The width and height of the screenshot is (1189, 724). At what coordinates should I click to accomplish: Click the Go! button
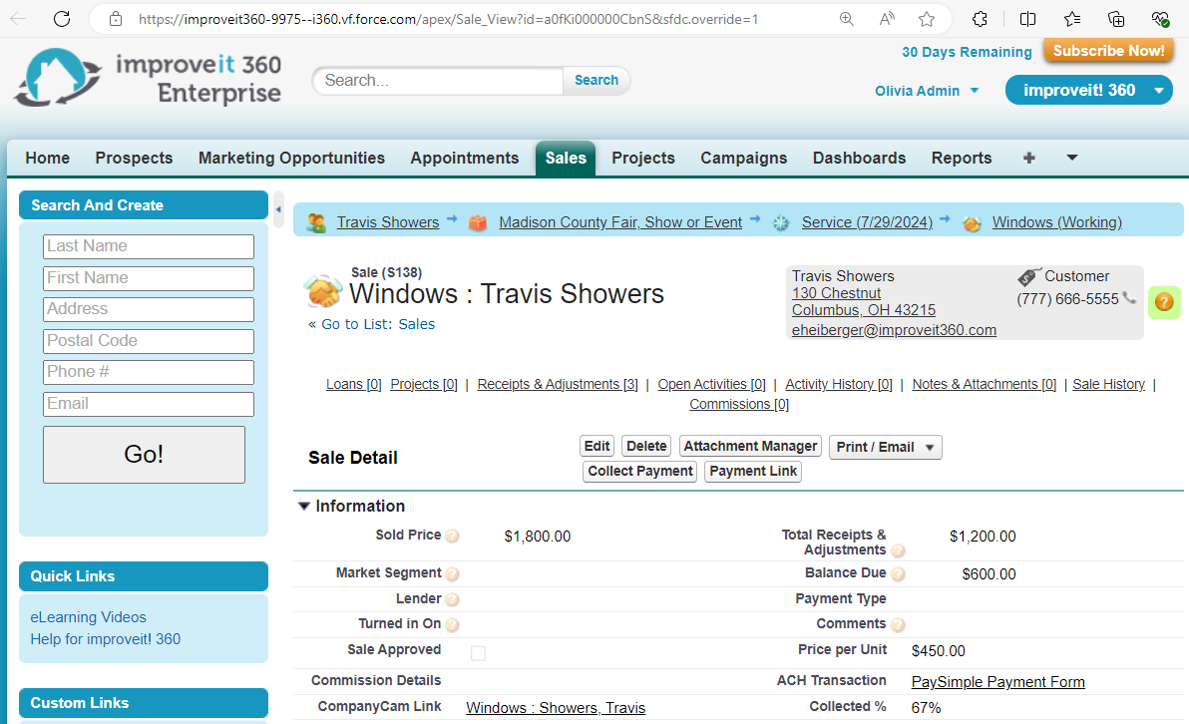click(x=144, y=454)
